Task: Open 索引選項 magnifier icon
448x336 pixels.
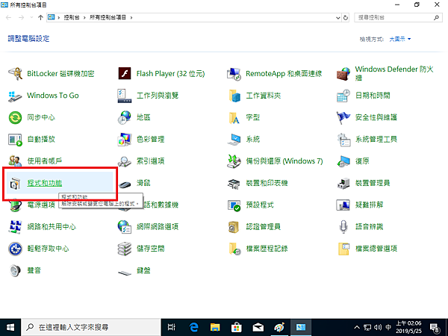Action: tap(125, 161)
